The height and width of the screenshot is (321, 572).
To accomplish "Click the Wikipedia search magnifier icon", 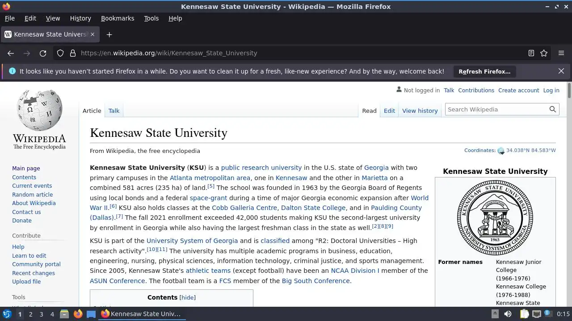I will coord(553,109).
